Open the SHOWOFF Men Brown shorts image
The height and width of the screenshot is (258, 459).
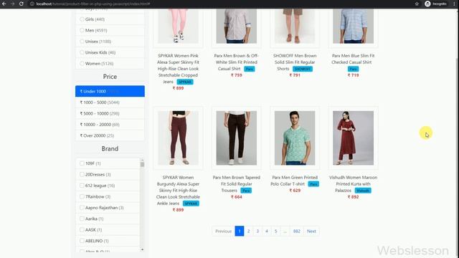click(295, 27)
